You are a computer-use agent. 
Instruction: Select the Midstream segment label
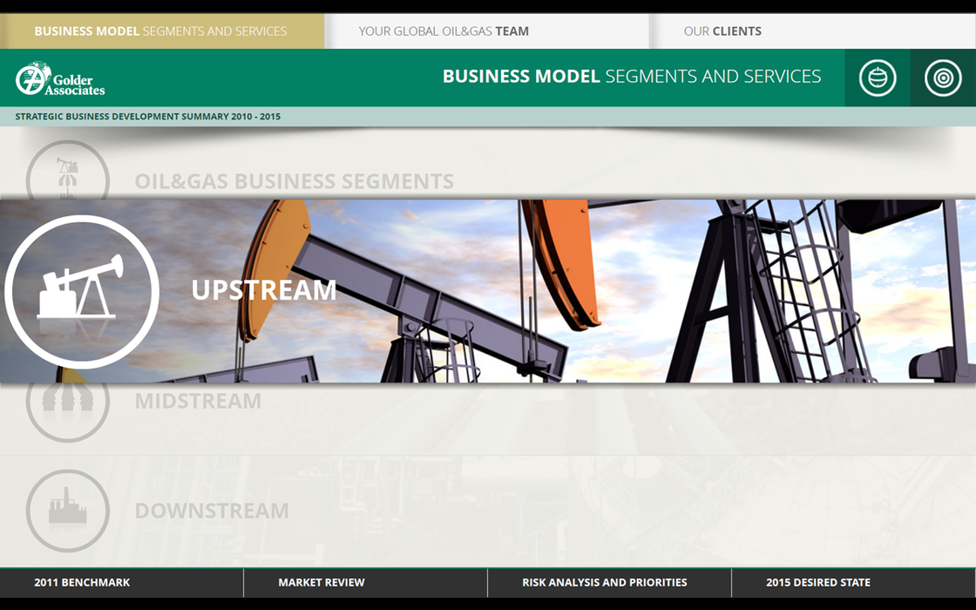198,401
